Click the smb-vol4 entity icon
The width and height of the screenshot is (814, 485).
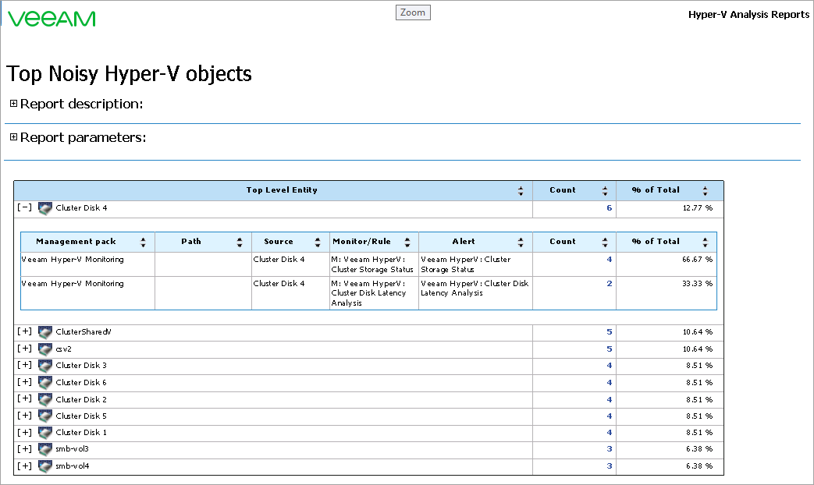[45, 467]
